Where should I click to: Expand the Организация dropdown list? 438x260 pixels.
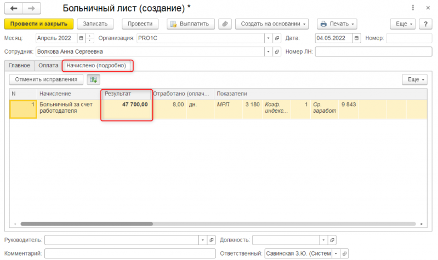tap(268, 38)
